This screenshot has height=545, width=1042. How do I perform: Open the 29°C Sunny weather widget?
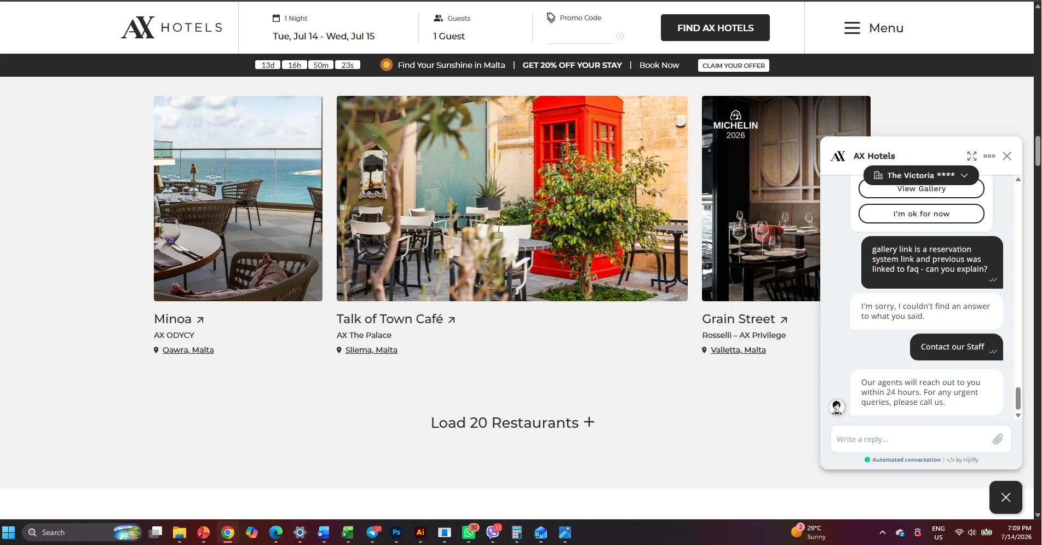pyautogui.click(x=808, y=532)
